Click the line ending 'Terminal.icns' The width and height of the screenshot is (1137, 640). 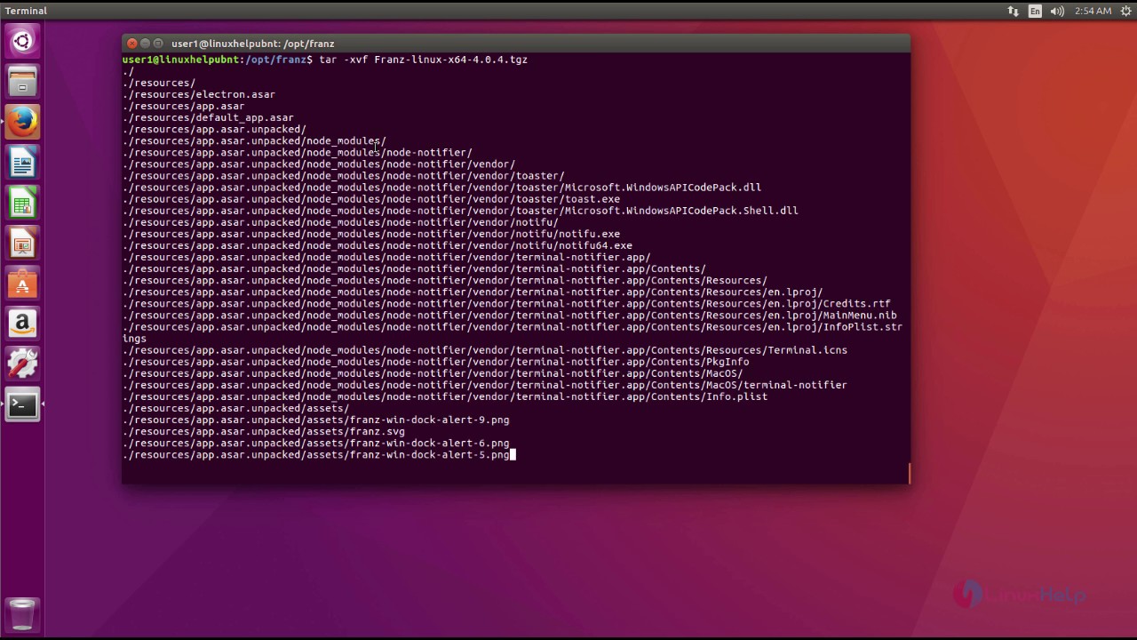485,350
